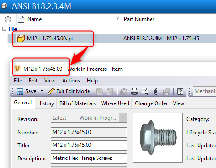Click the greyed-out icon next to paperclip
The image size is (216, 168).
pyautogui.click(x=167, y=91)
